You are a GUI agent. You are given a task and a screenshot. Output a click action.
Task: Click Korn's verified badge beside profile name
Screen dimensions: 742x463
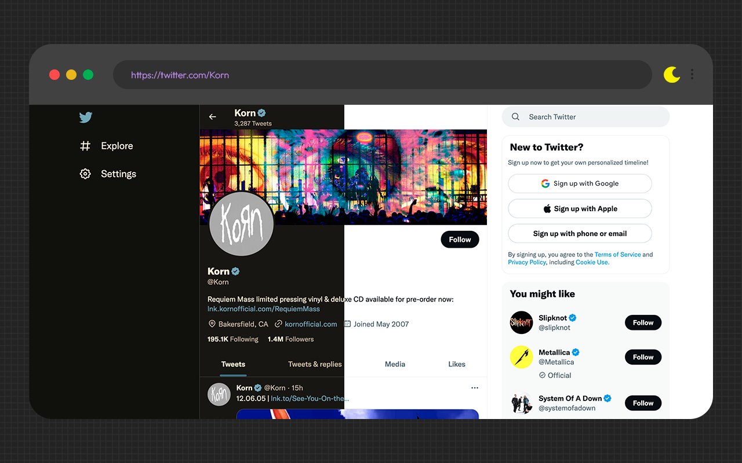[x=235, y=271]
